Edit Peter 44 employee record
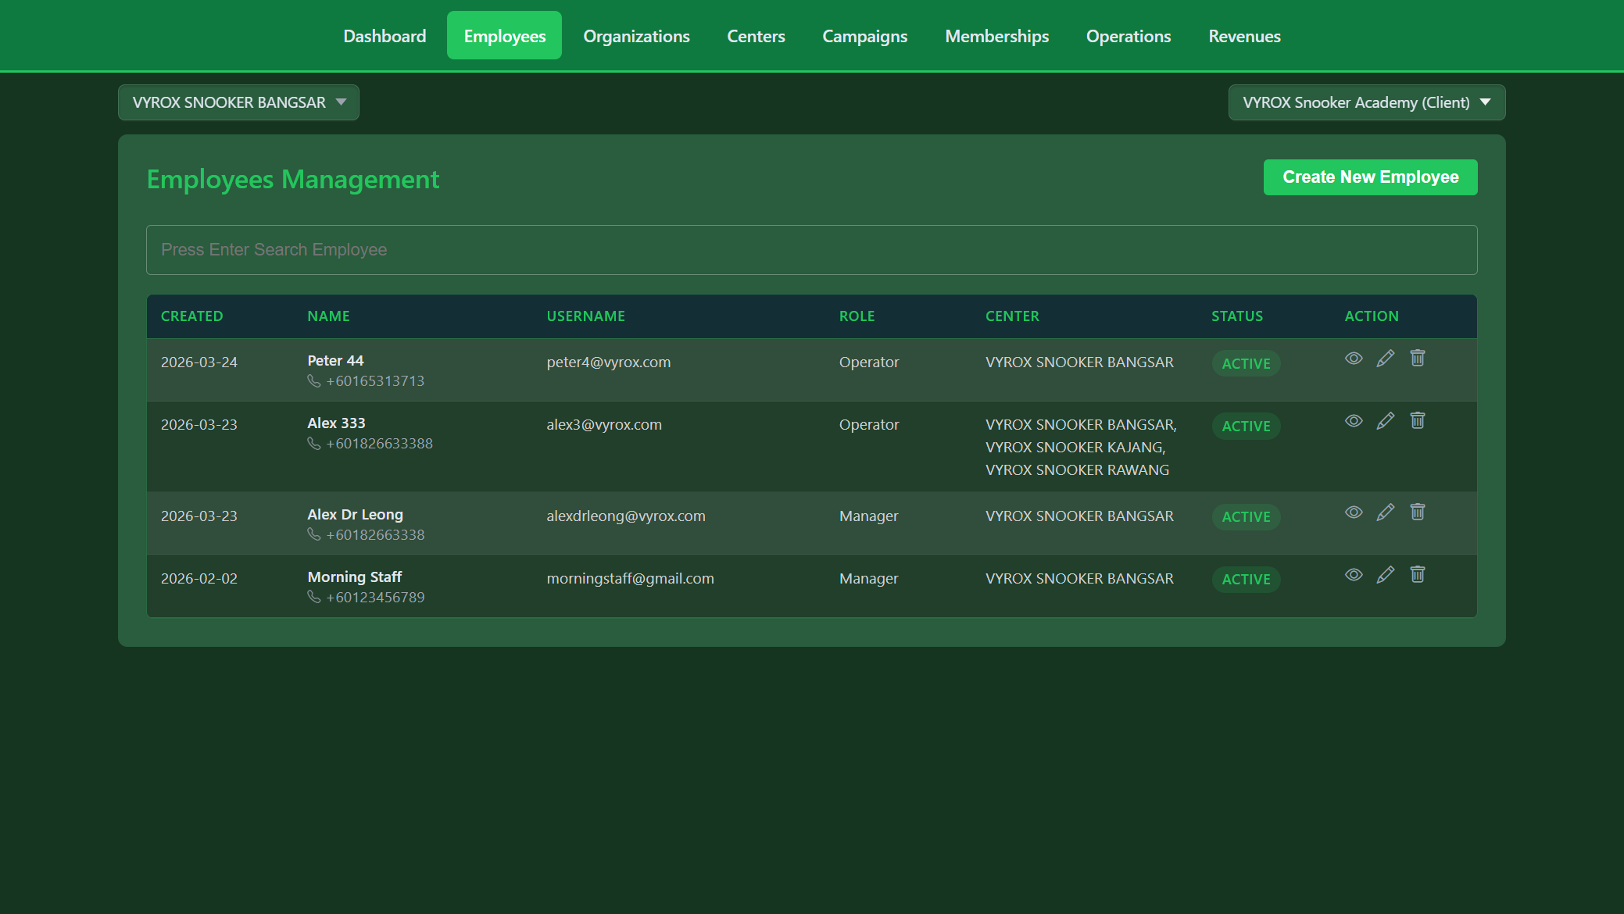Image resolution: width=1624 pixels, height=914 pixels. coord(1386,358)
